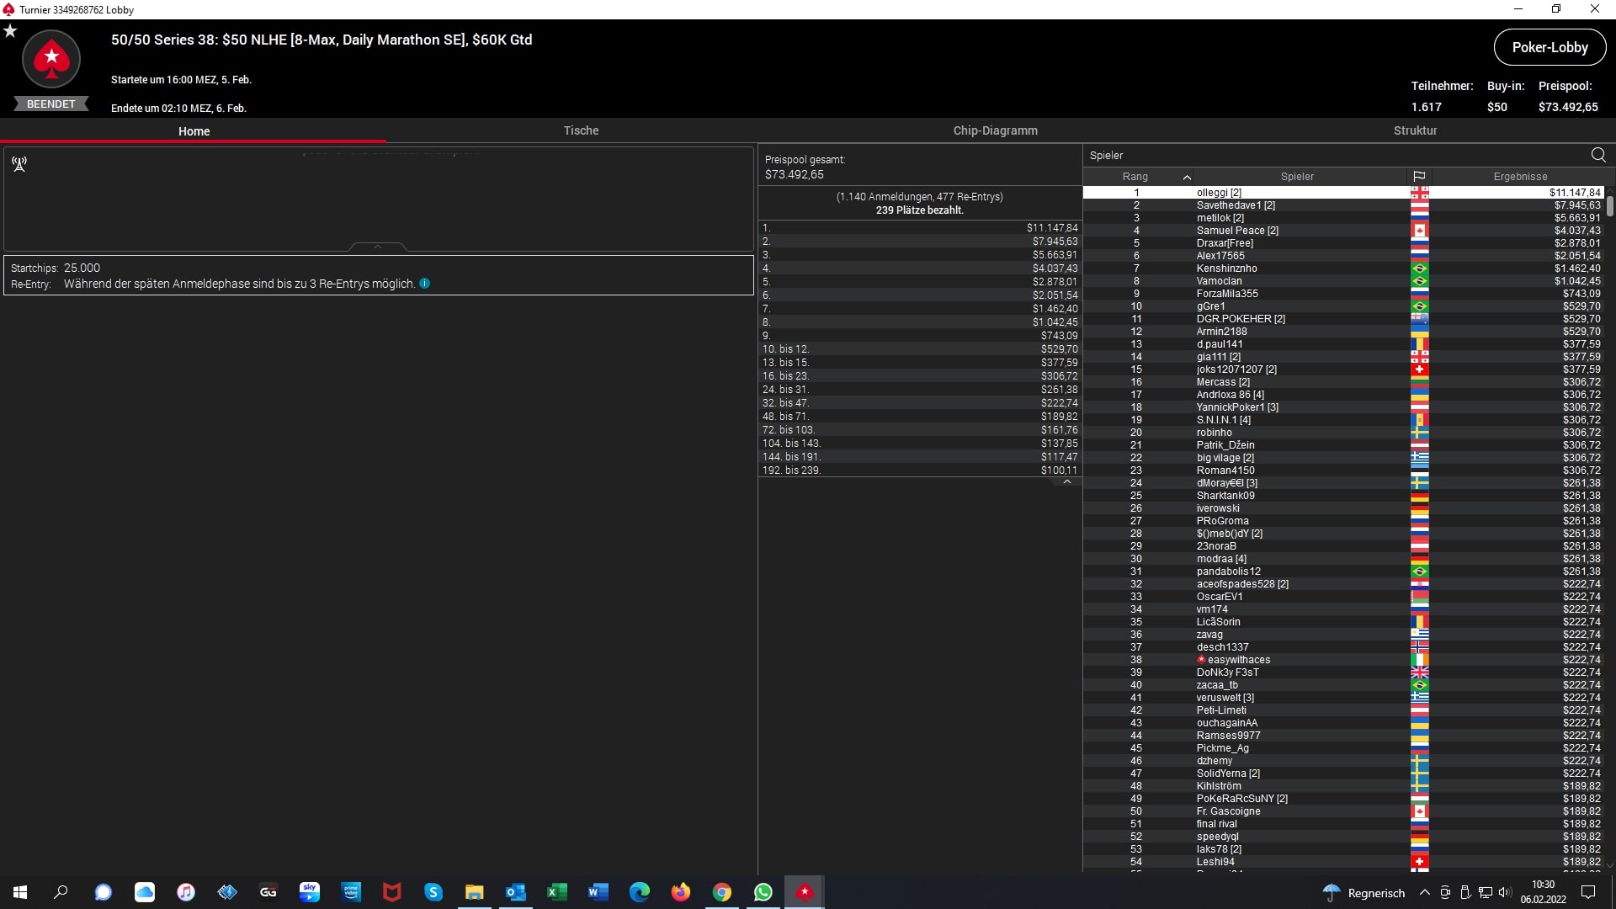Click the Poker-Lobby button
Screen dimensions: 1616x909
[x=1550, y=47]
